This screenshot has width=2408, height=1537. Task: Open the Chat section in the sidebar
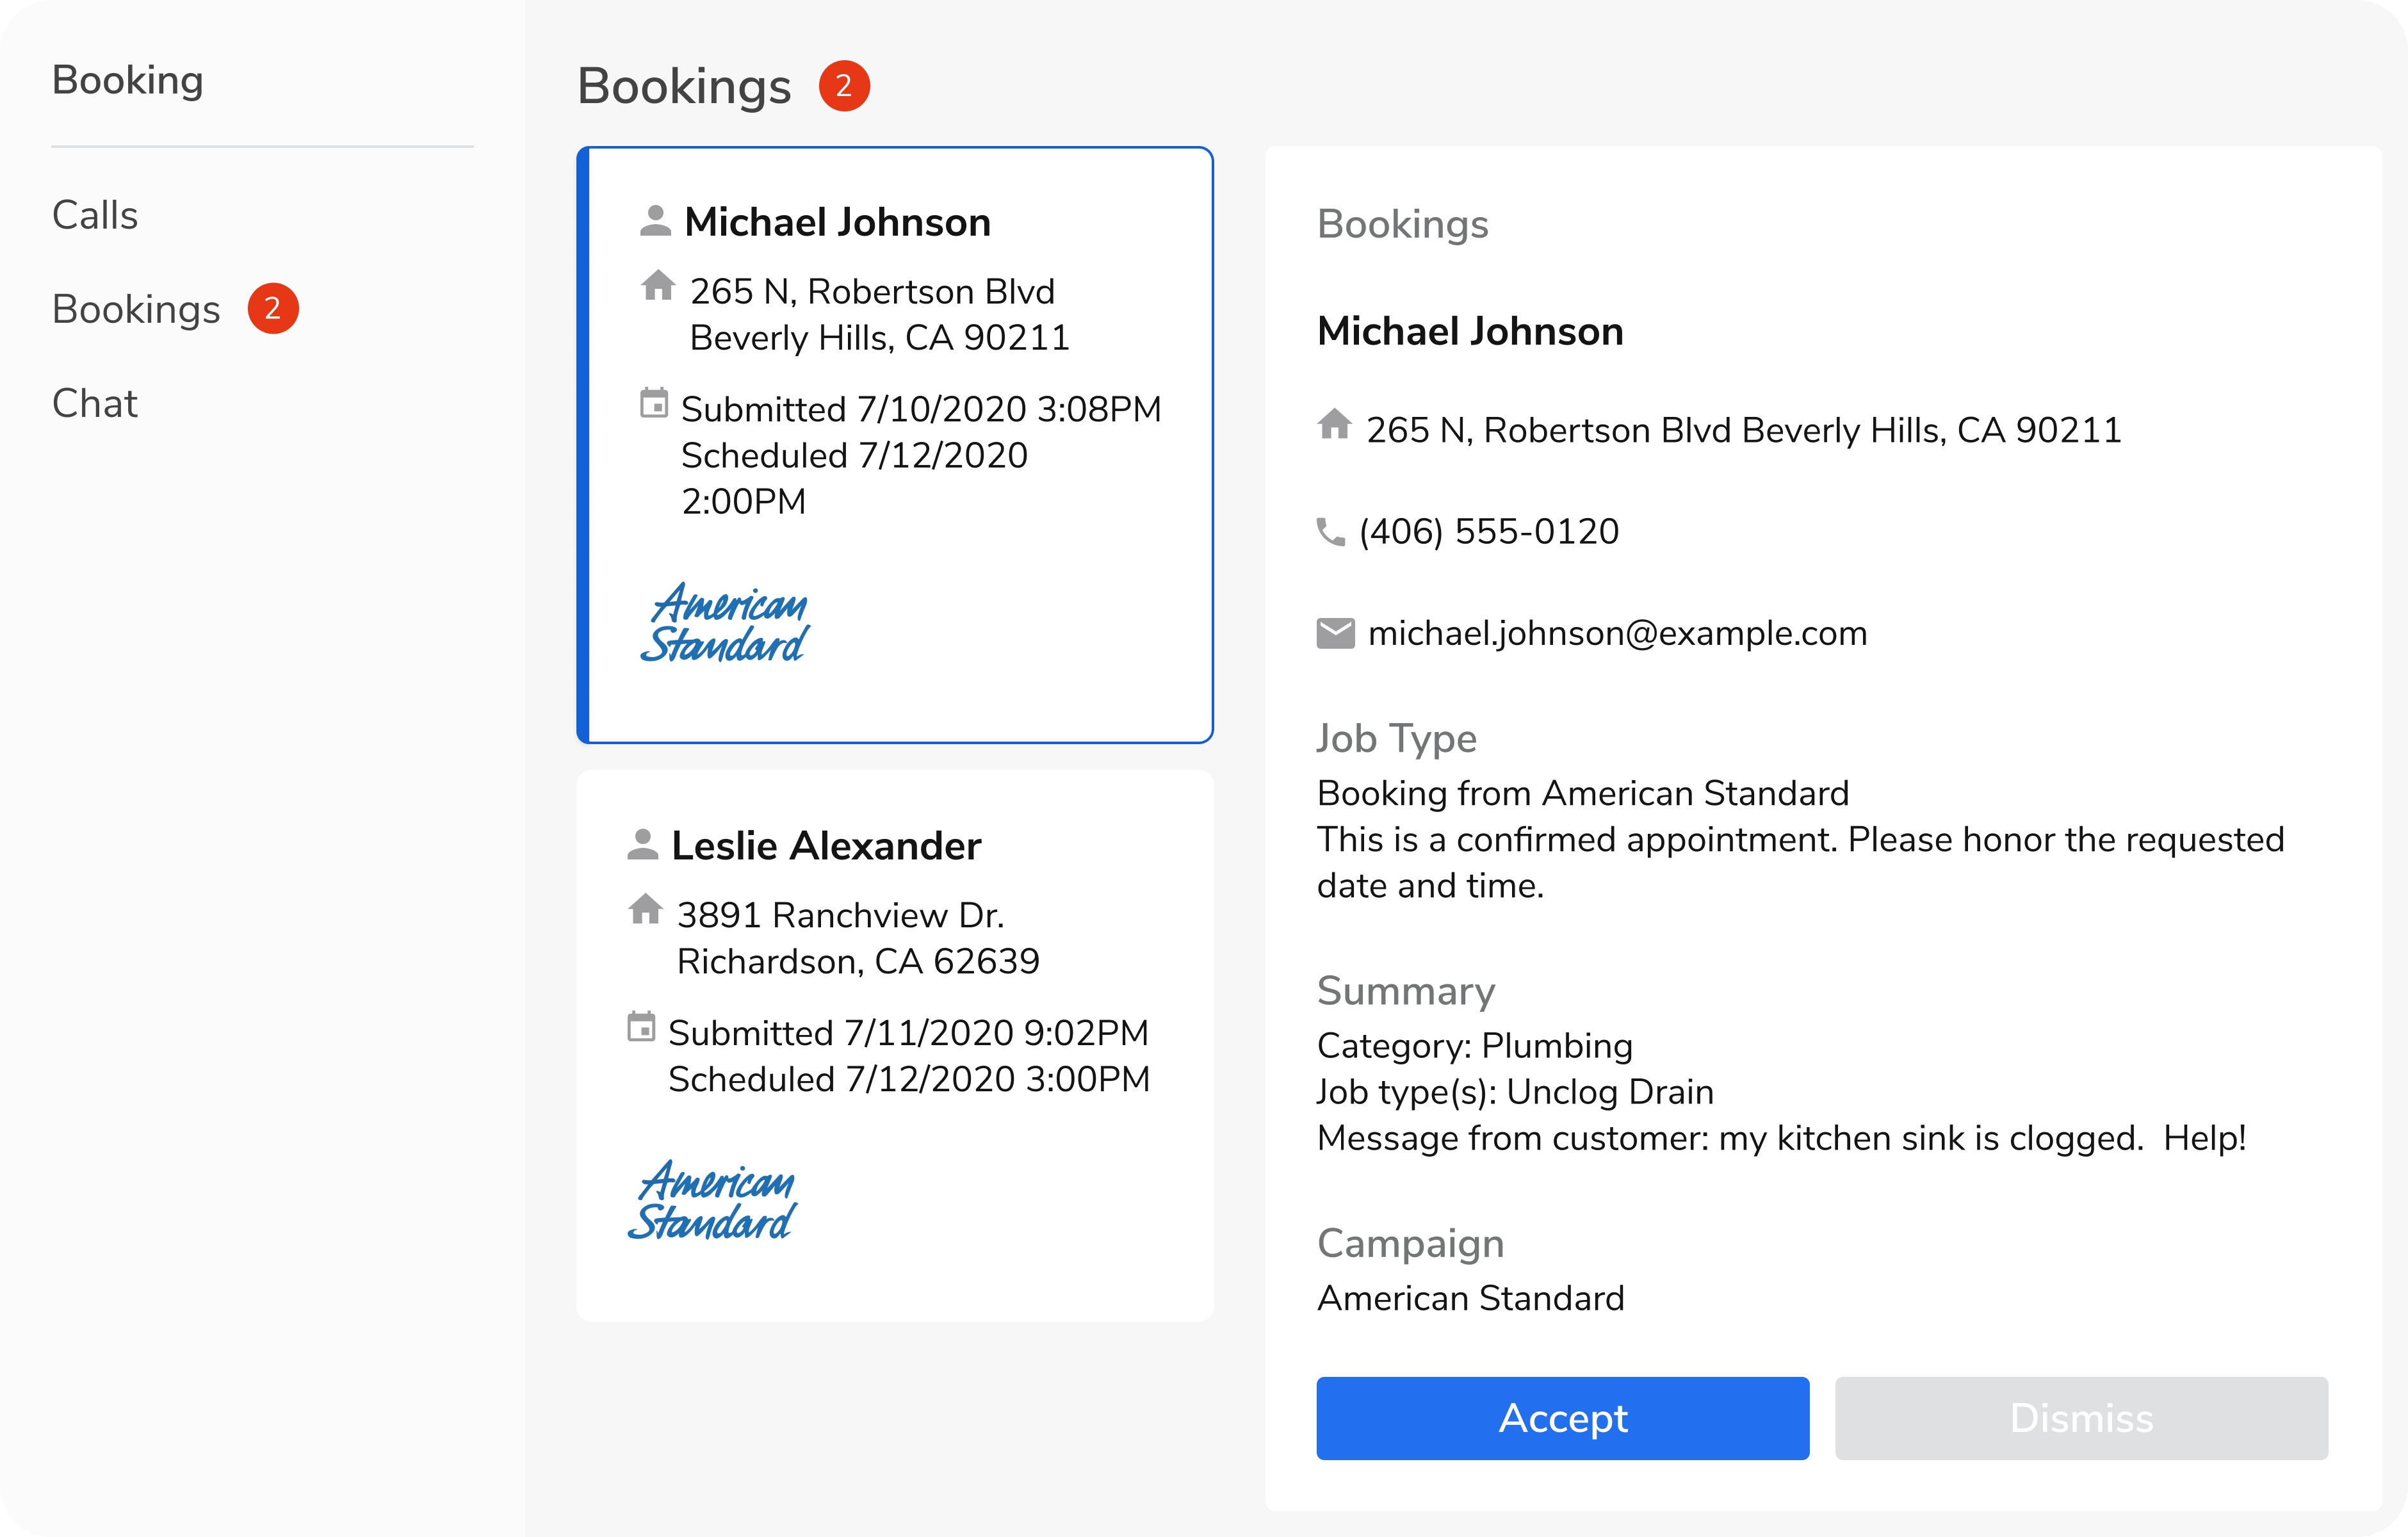(95, 403)
